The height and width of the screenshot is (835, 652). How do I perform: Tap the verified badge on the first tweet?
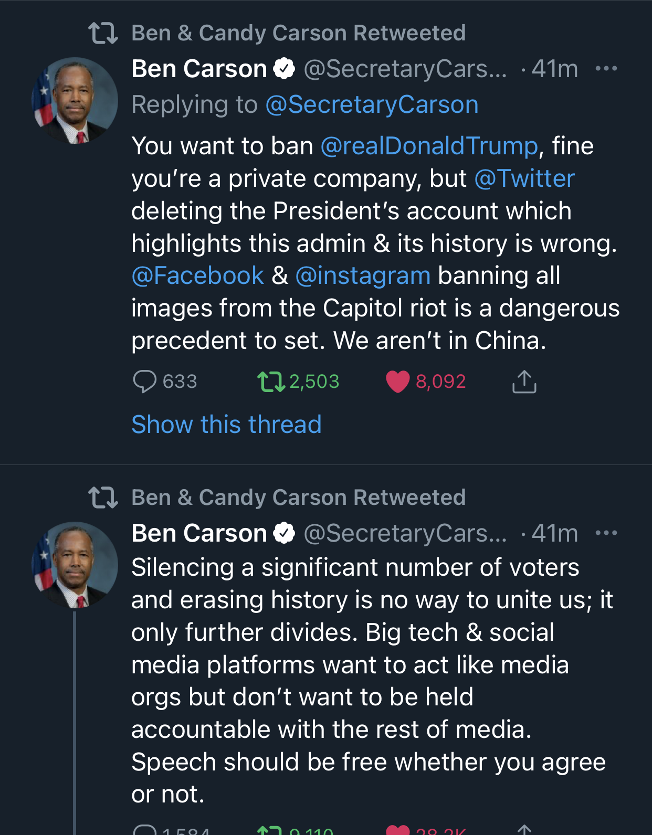(x=284, y=69)
